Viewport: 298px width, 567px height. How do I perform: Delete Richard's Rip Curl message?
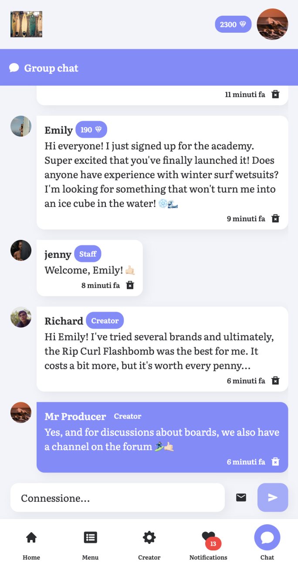(x=275, y=380)
